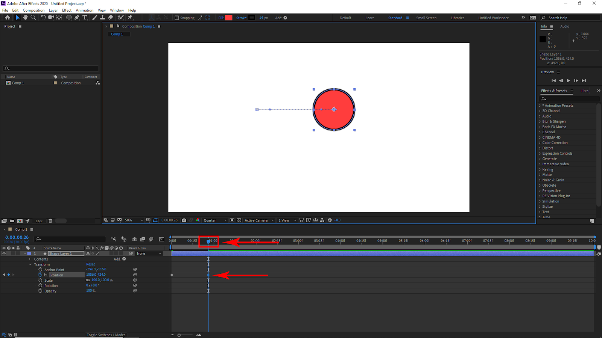Toggle the Anchor Point stopwatch
Screen dimensions: 602x338
coord(40,270)
